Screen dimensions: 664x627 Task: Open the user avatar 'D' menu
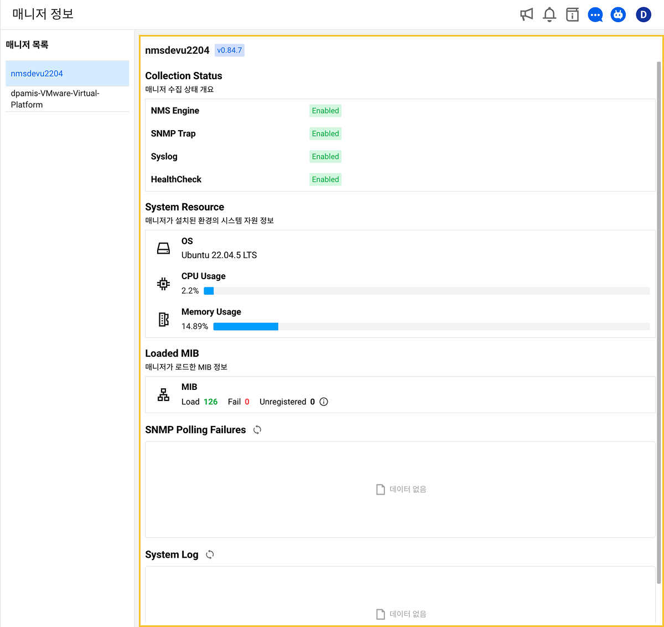(x=643, y=15)
